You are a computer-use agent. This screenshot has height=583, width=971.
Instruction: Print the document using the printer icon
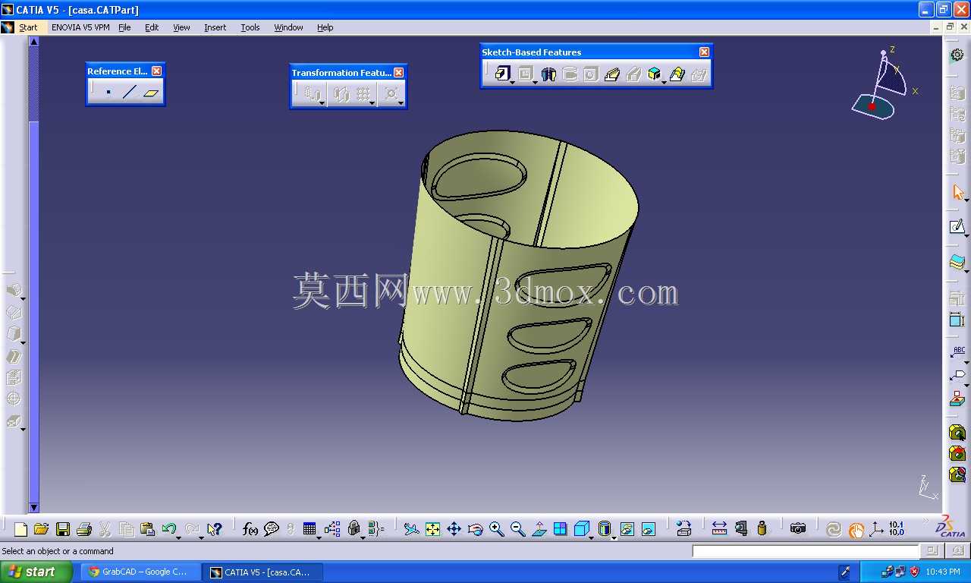point(84,529)
